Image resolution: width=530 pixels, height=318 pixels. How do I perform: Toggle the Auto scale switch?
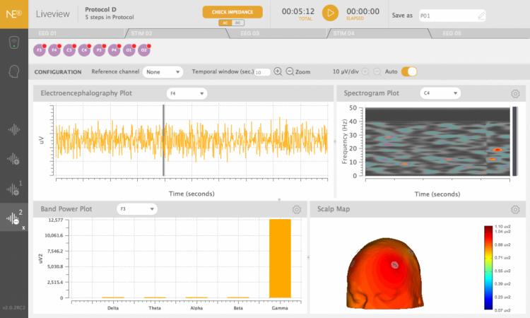click(x=409, y=71)
